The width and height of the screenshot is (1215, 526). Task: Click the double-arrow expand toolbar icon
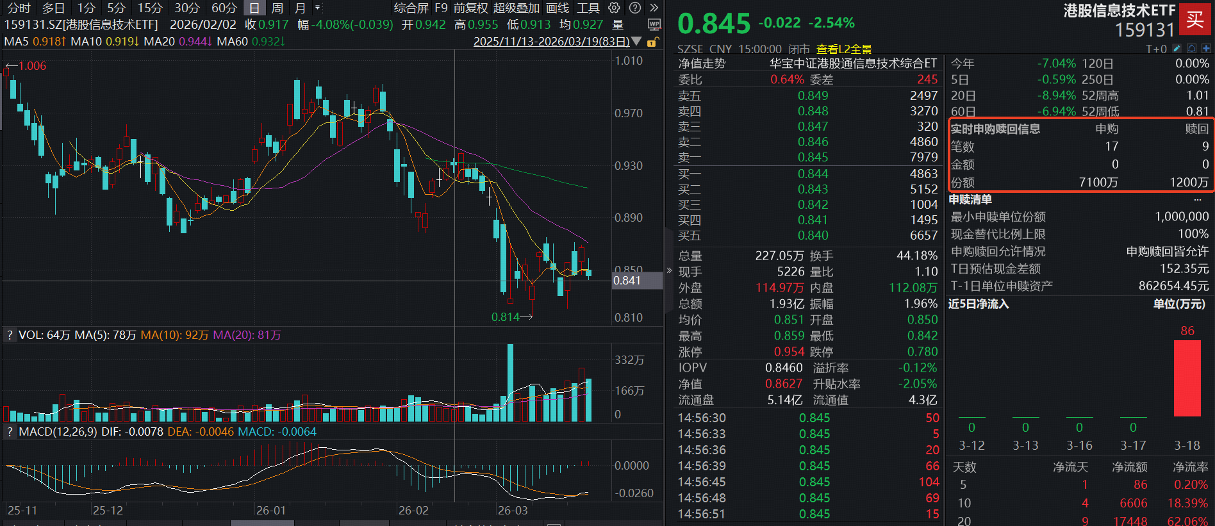654,8
